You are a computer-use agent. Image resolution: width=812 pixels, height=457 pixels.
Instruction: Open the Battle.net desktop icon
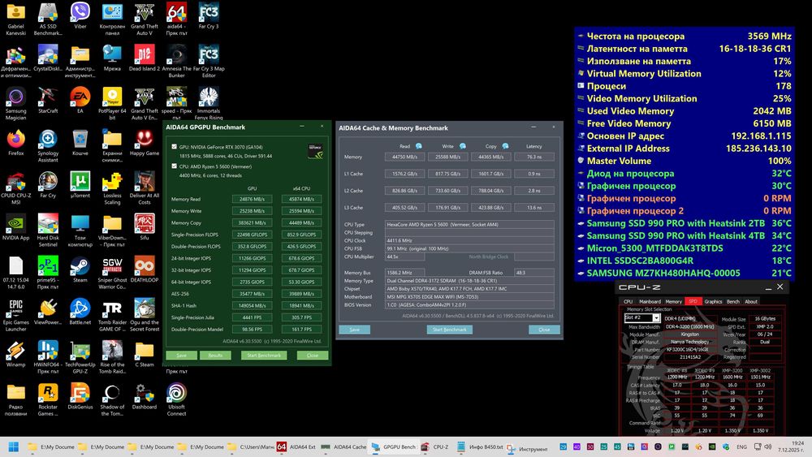coord(80,313)
